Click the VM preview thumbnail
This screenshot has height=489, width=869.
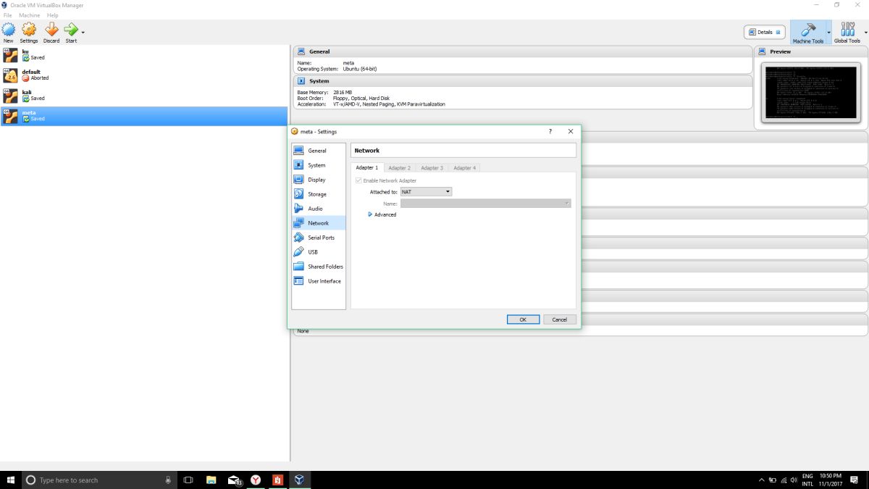(810, 92)
